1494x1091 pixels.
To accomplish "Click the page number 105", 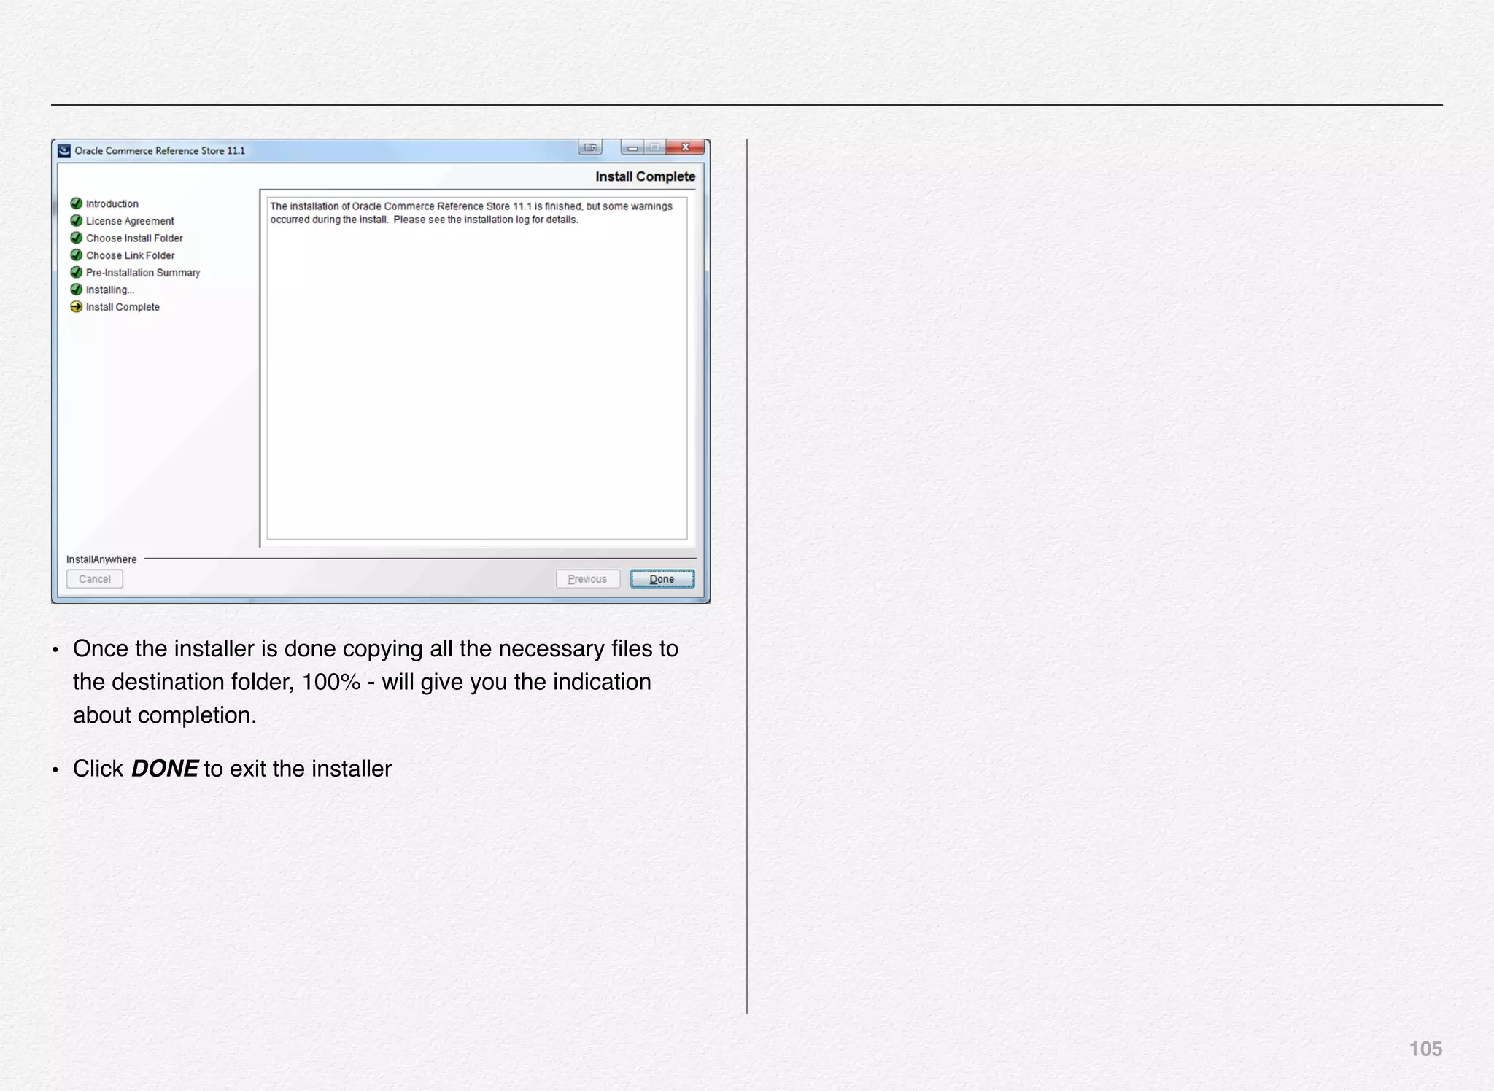I will click(x=1425, y=1049).
